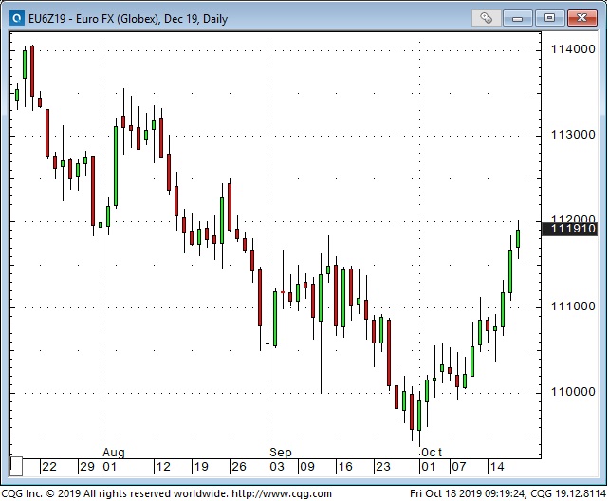The image size is (609, 501).
Task: Click the 113000 price axis label
Action: [x=573, y=135]
